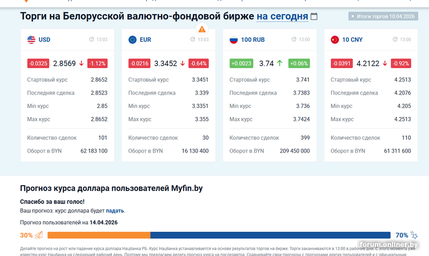Click the Chinese flag icon
This screenshot has width=429, height=256.
(335, 40)
